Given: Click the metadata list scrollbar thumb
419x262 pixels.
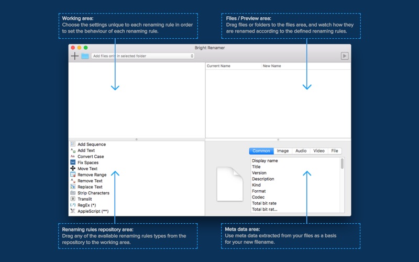Looking at the screenshot, I should [x=342, y=163].
